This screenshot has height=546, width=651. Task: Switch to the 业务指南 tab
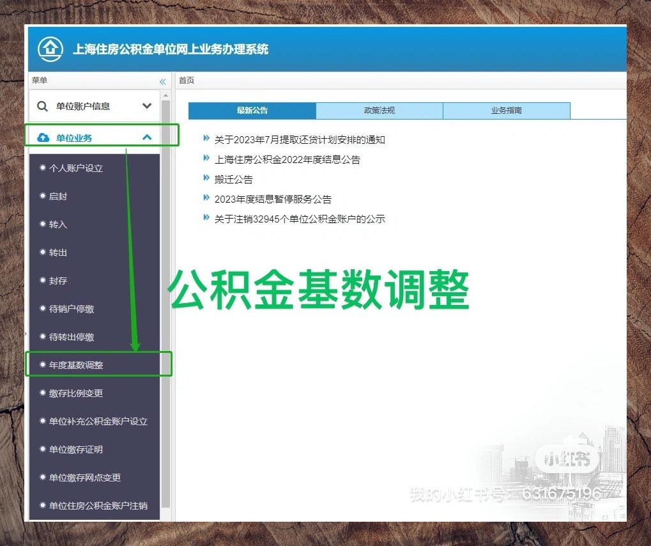tap(506, 111)
